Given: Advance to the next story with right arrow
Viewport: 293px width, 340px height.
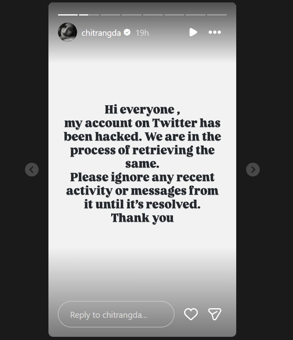Looking at the screenshot, I should (x=253, y=170).
